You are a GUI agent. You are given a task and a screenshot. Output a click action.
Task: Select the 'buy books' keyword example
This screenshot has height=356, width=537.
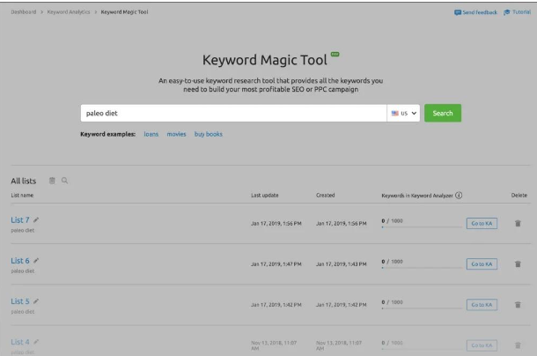[209, 134]
